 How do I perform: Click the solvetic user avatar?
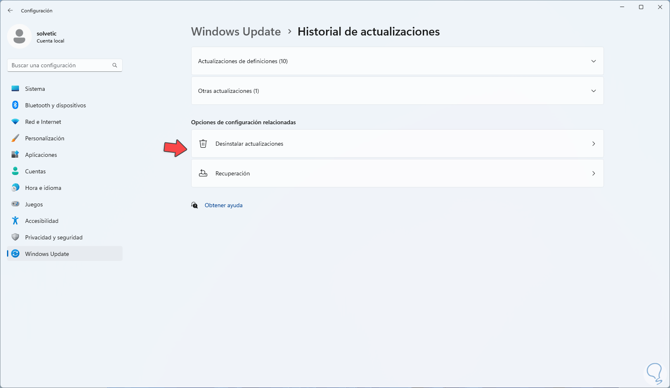coord(19,36)
